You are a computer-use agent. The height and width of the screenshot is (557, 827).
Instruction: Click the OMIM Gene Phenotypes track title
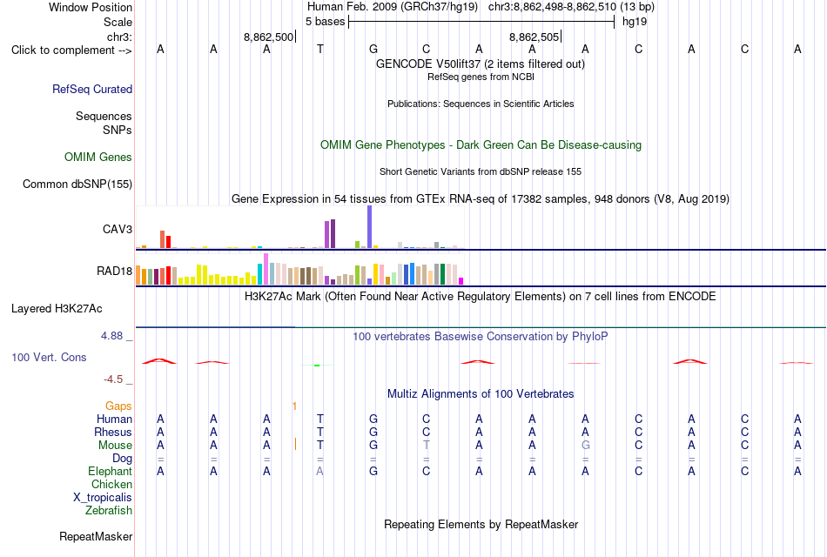click(481, 145)
